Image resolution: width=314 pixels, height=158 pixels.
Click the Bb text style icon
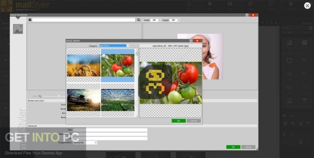[x=289, y=88]
